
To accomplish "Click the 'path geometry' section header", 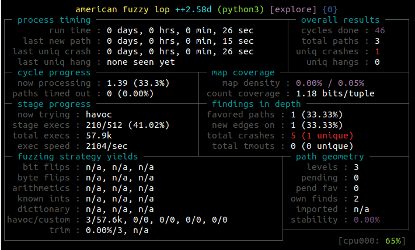I will [330, 157].
